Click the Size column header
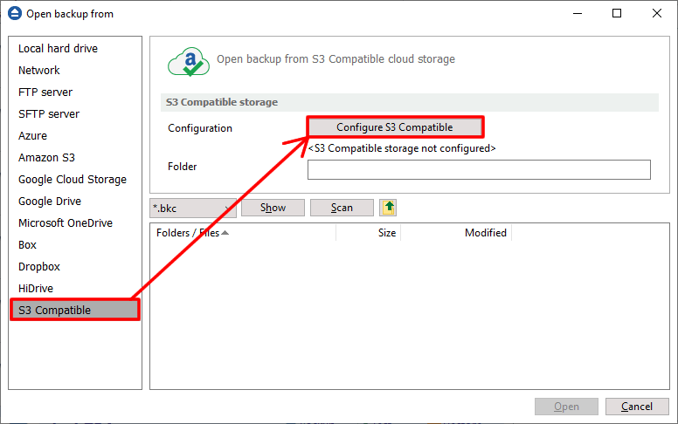 tap(386, 233)
